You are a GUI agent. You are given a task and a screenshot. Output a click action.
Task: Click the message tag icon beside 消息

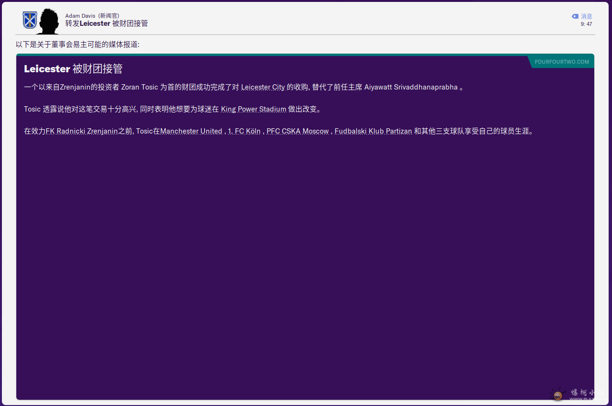click(x=575, y=16)
